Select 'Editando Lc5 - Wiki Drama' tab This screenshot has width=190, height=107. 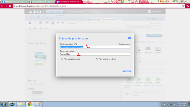click(69, 2)
